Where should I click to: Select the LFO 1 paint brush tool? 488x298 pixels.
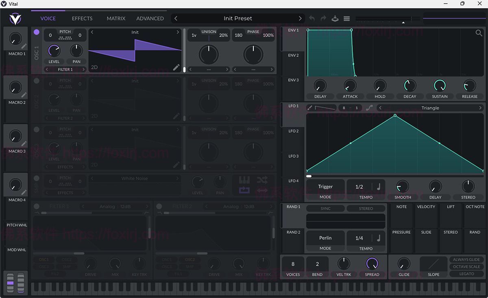tap(309, 108)
